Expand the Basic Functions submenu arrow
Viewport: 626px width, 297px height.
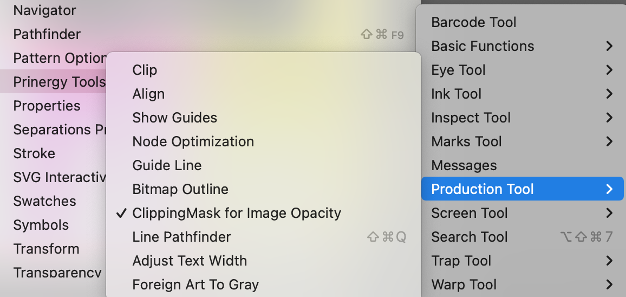[609, 46]
